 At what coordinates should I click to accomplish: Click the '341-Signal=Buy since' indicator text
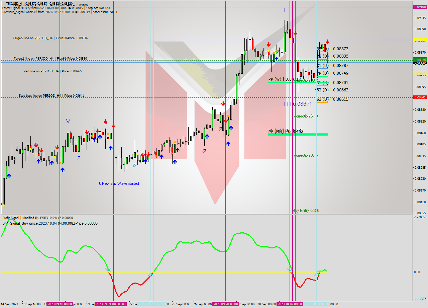pyautogui.click(x=50, y=223)
